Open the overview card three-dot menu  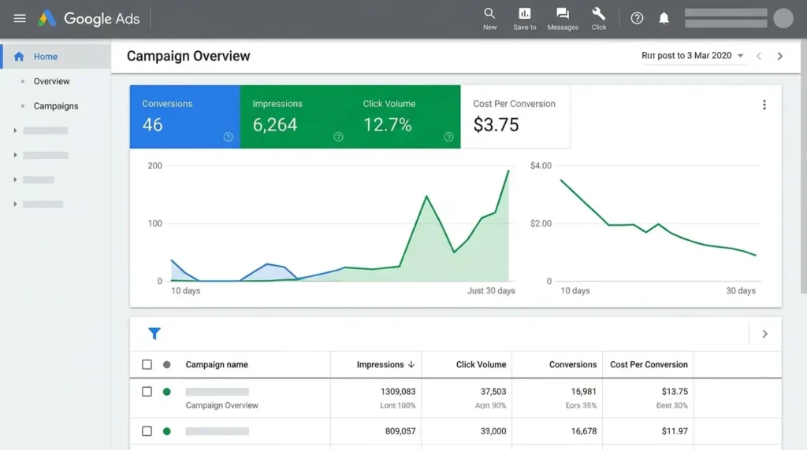764,105
